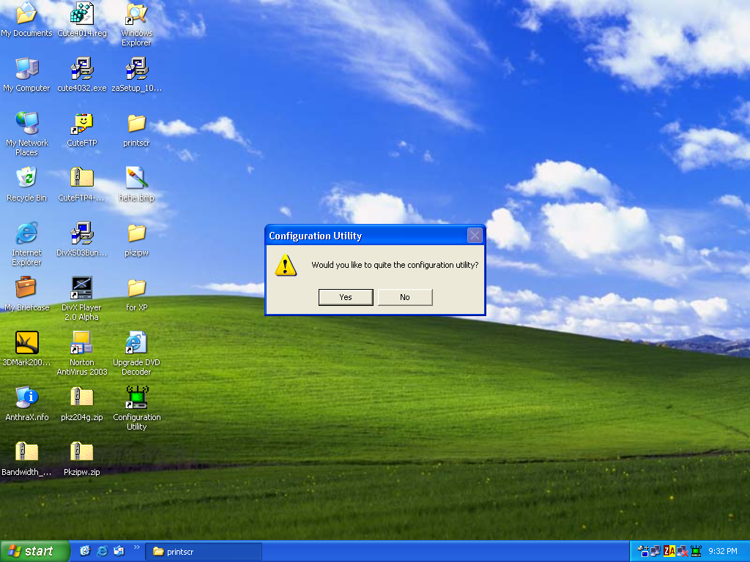This screenshot has height=562, width=750.
Task: Close the Configuration Utility dialog
Action: [x=475, y=235]
